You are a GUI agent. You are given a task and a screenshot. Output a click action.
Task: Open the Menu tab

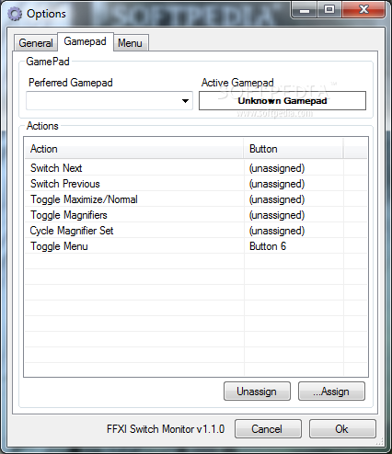pyautogui.click(x=131, y=42)
